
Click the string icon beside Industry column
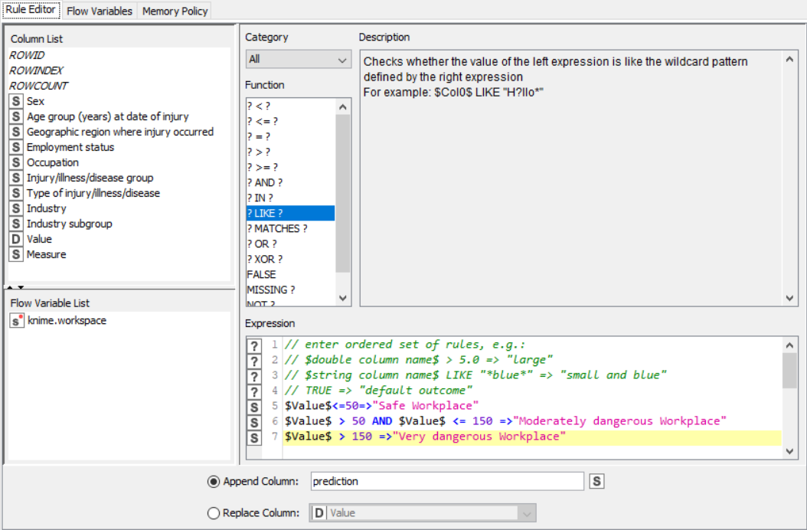tap(16, 208)
